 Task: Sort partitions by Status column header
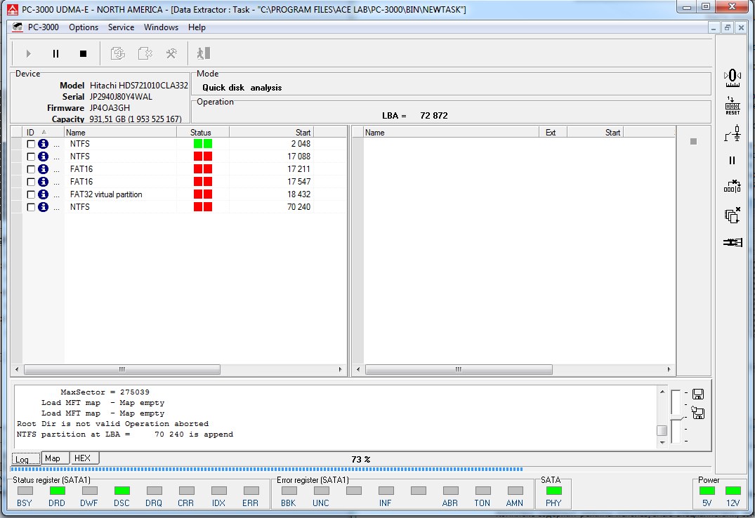pos(202,133)
